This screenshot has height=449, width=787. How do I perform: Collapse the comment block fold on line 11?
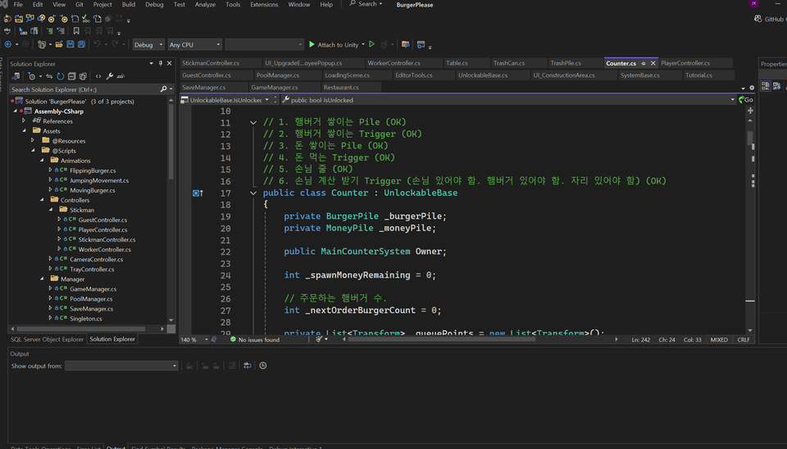253,122
